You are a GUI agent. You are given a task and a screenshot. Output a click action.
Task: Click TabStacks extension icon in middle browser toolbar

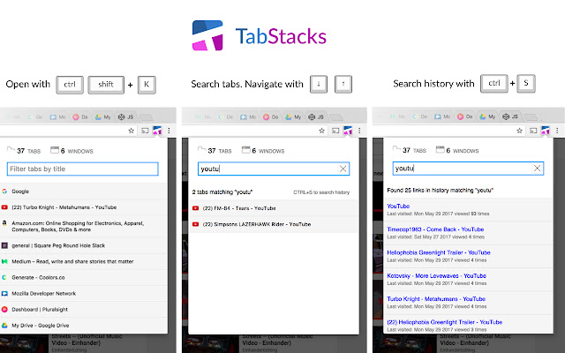[x=348, y=131]
